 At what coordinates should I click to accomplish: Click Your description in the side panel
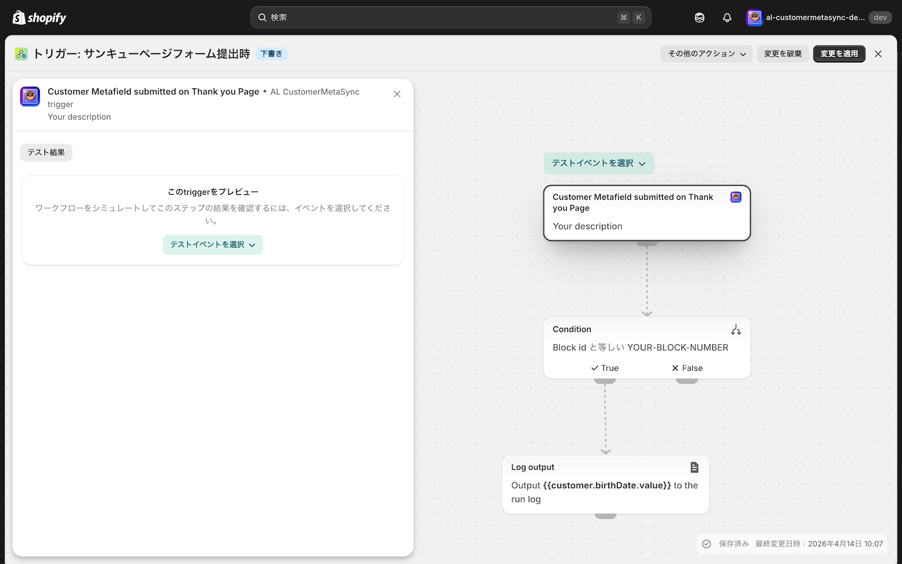click(x=80, y=117)
